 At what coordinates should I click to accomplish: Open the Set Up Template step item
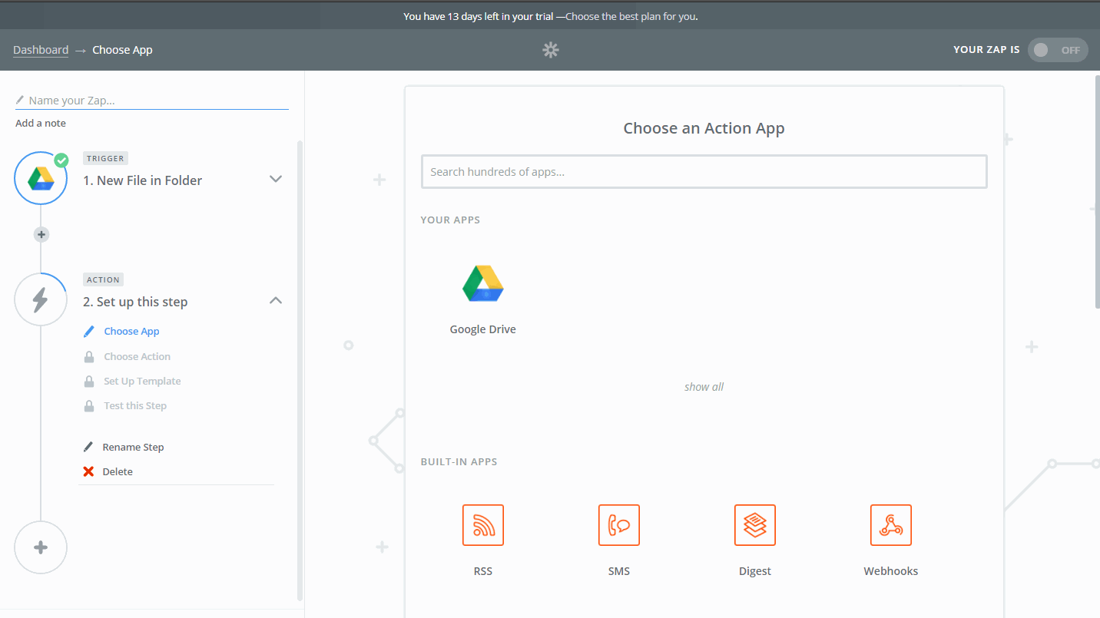pos(143,381)
